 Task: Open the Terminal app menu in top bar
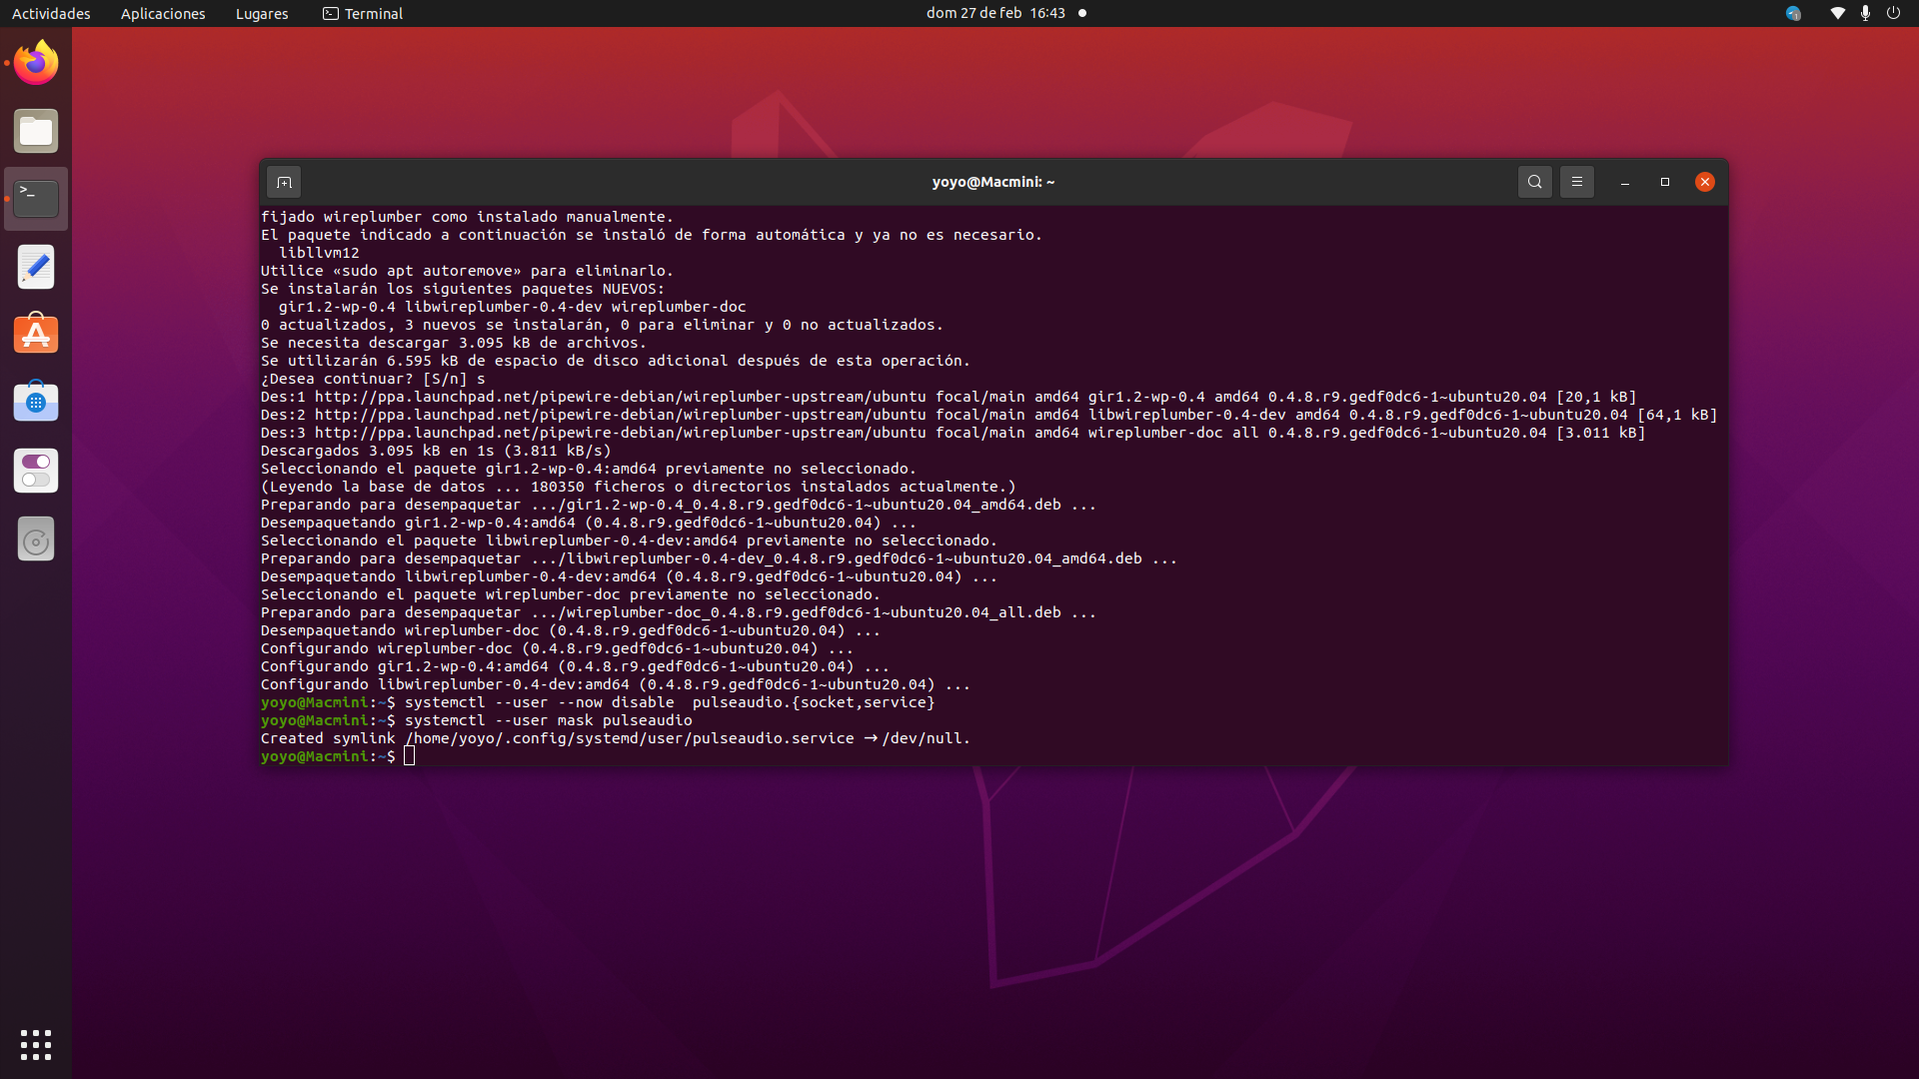(x=363, y=13)
